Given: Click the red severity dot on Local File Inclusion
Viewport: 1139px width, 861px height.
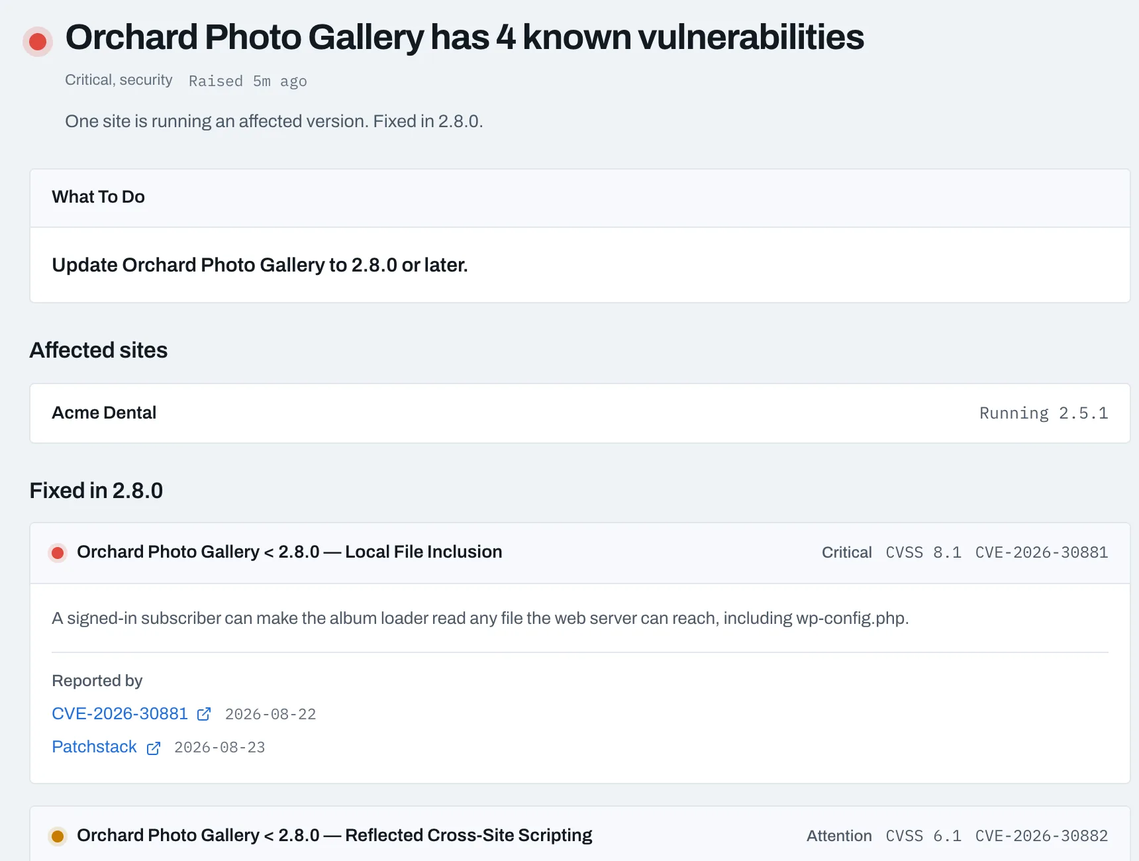Looking at the screenshot, I should pyautogui.click(x=58, y=552).
